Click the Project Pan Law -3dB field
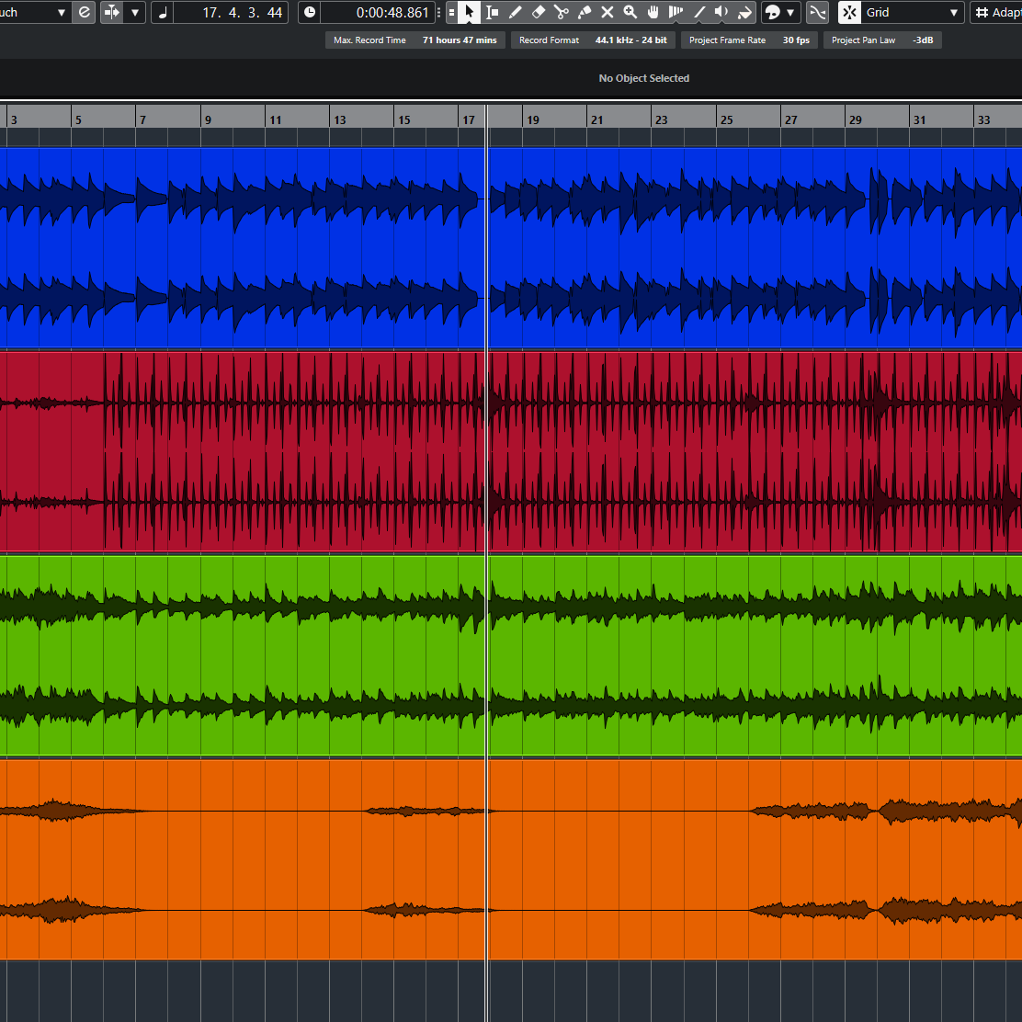Screen dimensions: 1022x1022 [x=882, y=40]
